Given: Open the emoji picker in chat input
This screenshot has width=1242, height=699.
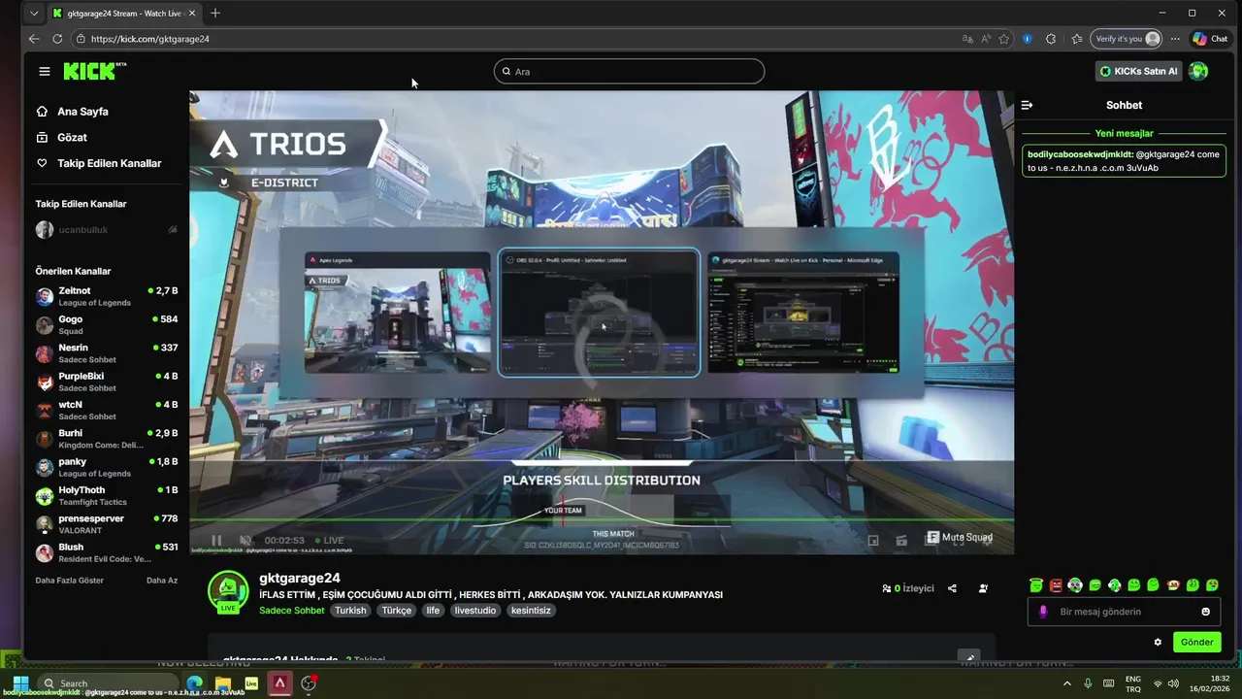Looking at the screenshot, I should click(1206, 612).
